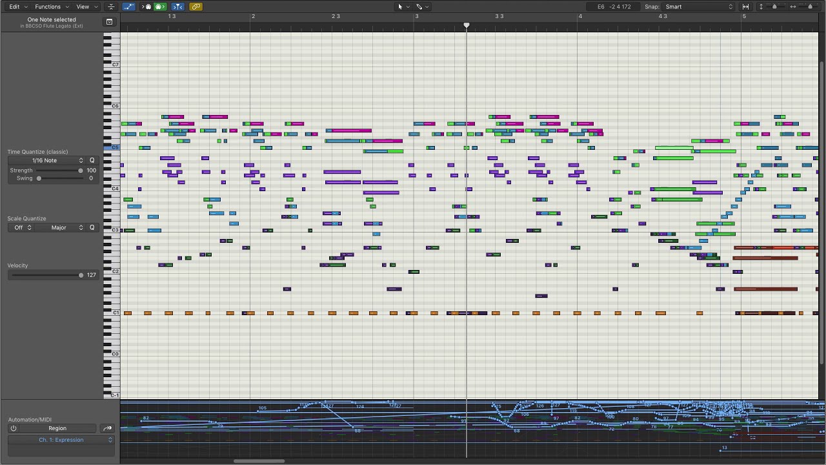Viewport: 826px width, 465px height.
Task: Toggle the yellow Link button
Action: coord(196,6)
